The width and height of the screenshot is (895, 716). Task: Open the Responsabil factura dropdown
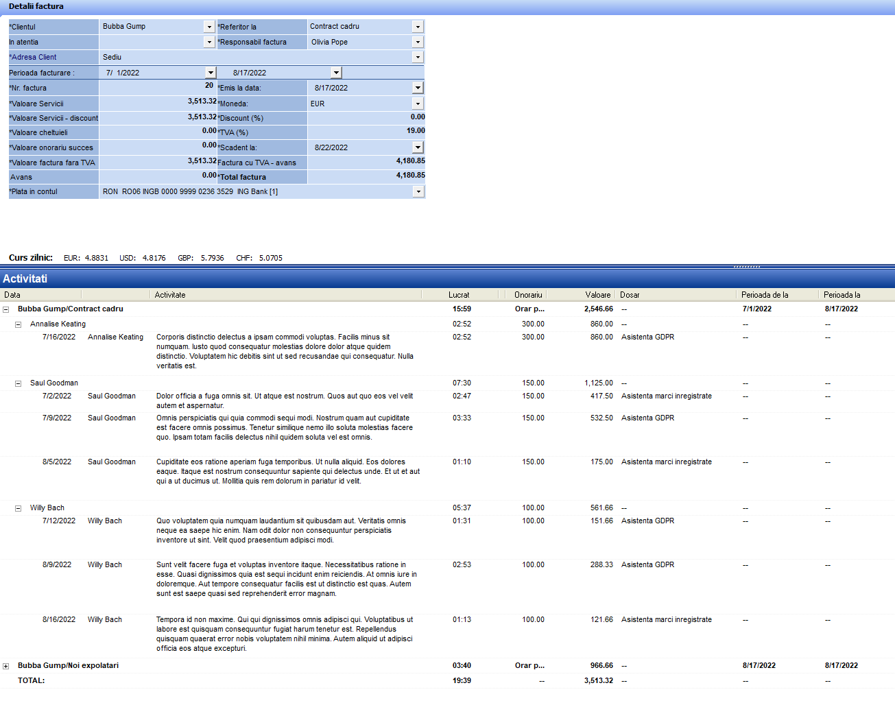[x=418, y=42]
